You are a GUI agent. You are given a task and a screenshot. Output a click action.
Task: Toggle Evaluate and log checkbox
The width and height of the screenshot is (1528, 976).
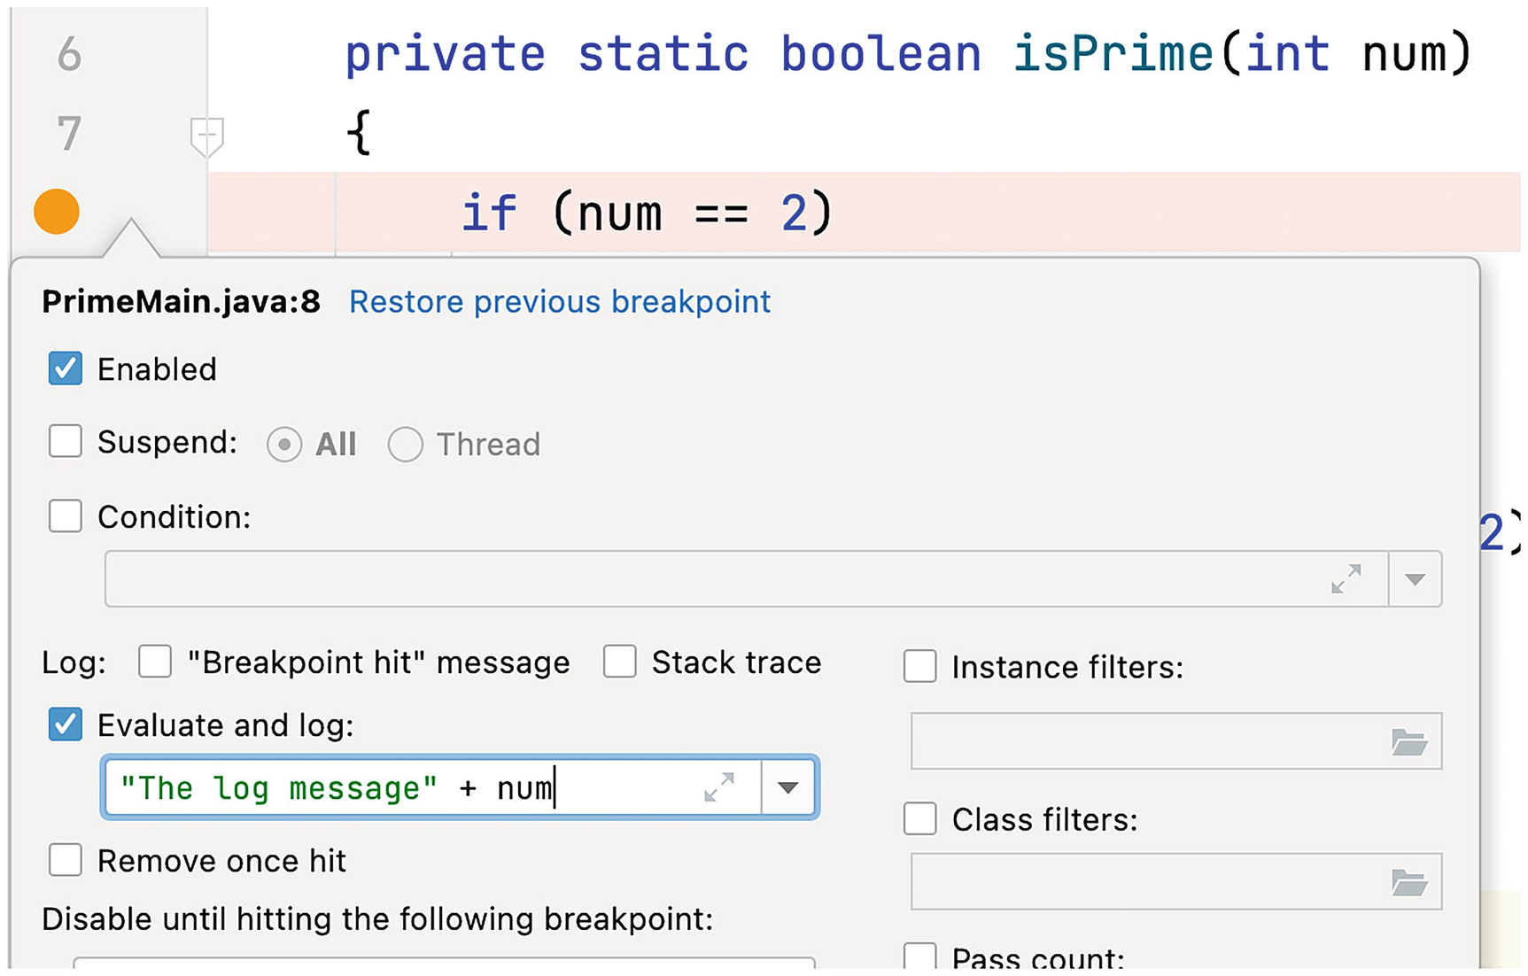(66, 724)
